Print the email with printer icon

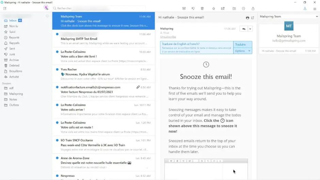tap(247, 18)
